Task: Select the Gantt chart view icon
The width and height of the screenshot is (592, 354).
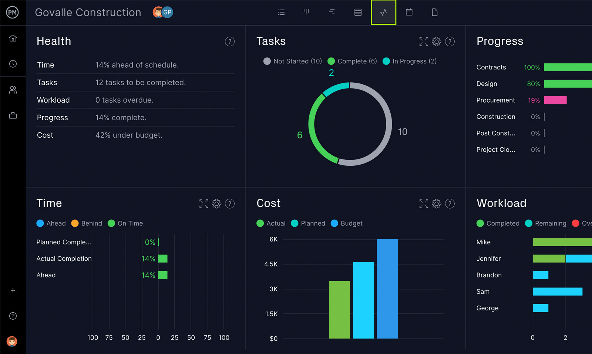Action: [x=332, y=12]
